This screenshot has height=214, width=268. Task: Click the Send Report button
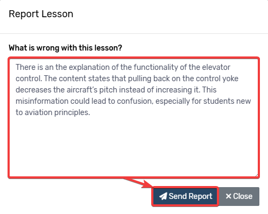tap(185, 196)
